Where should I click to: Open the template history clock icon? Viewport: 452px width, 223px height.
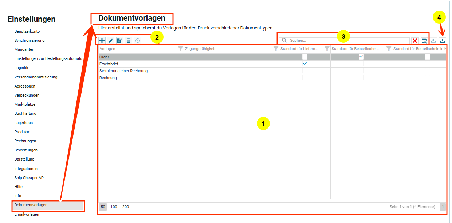(137, 41)
